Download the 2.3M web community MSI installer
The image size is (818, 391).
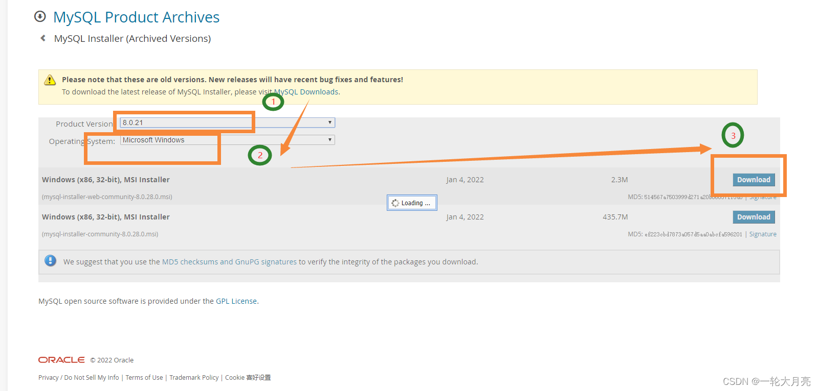click(x=754, y=180)
